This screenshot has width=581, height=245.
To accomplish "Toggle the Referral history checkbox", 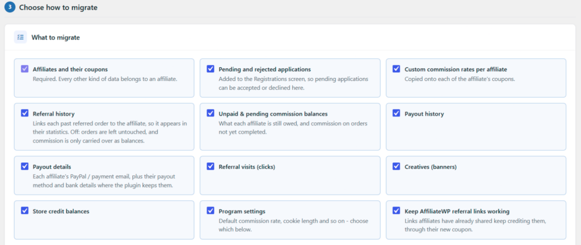I will [25, 113].
